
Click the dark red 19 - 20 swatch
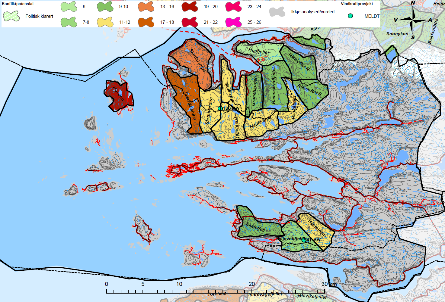point(190,6)
